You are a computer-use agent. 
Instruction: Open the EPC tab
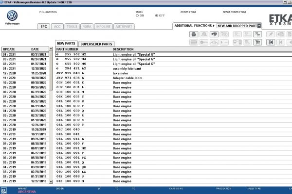pos(44,26)
